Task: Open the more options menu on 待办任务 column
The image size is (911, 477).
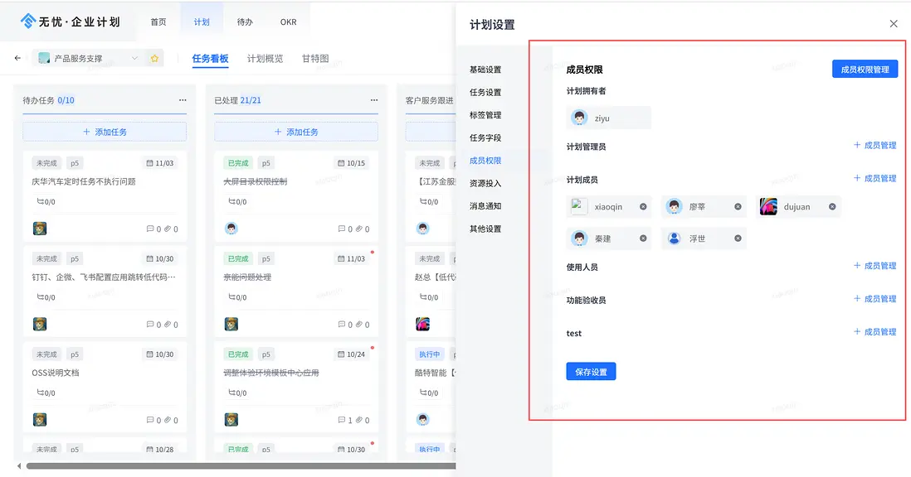Action: (183, 99)
